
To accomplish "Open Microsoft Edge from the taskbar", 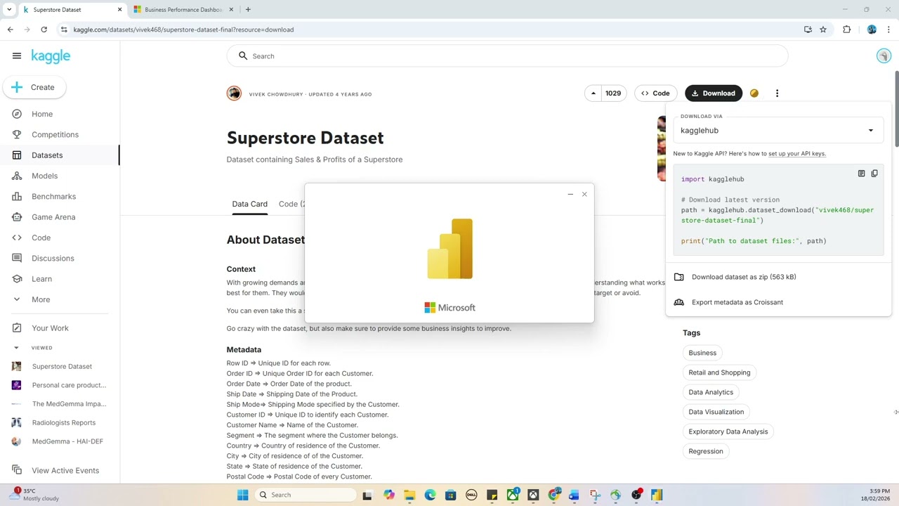I will pyautogui.click(x=430, y=495).
